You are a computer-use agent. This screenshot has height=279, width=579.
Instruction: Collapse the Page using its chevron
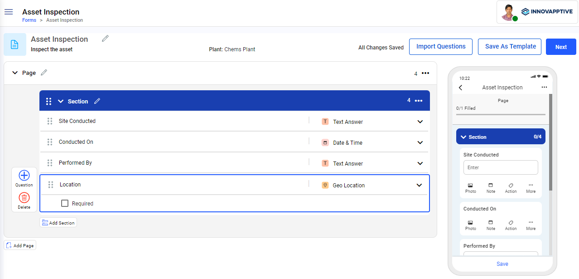[x=15, y=73]
